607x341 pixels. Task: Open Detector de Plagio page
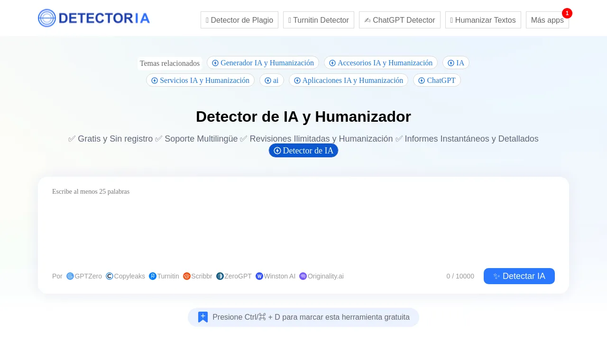click(x=239, y=20)
